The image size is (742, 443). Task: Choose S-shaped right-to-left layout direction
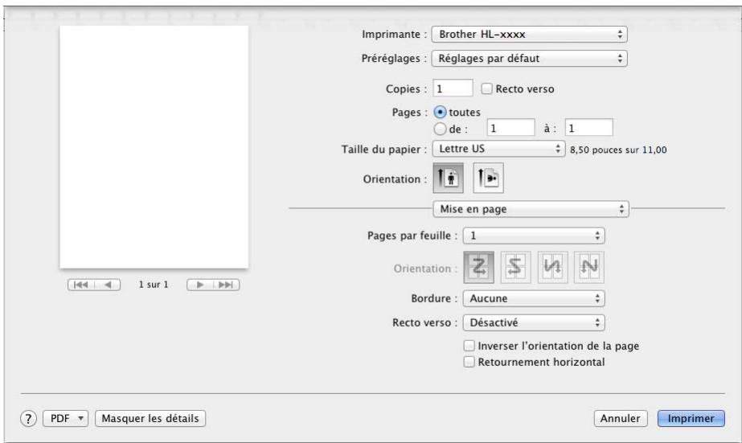515,267
